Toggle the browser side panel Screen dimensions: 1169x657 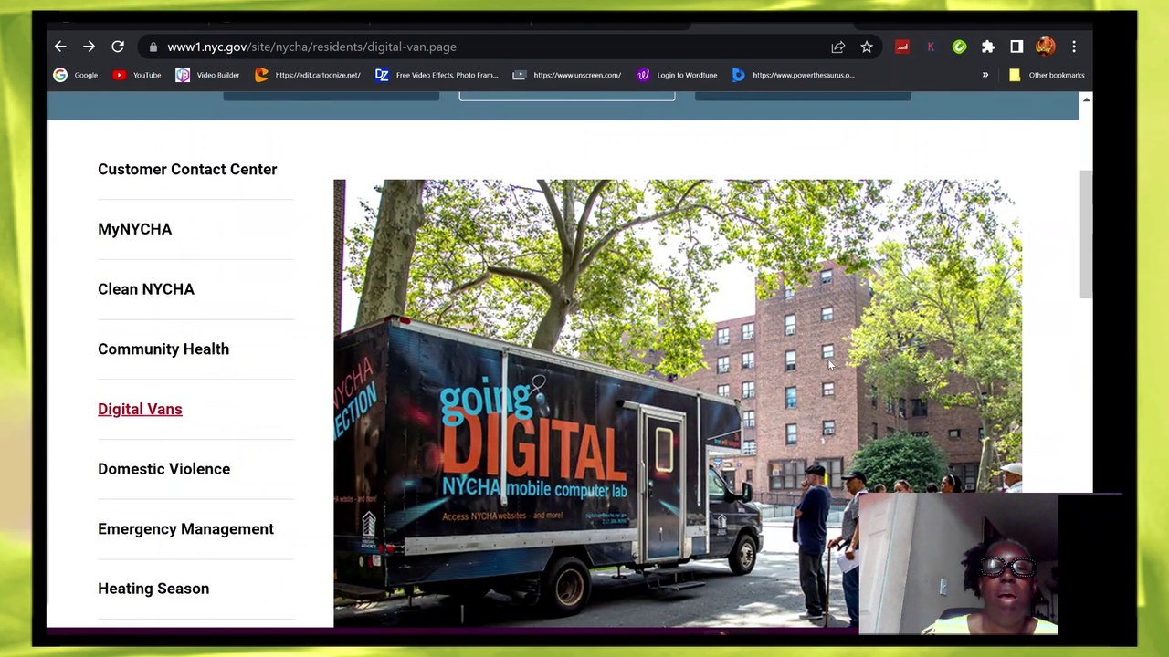click(1016, 47)
